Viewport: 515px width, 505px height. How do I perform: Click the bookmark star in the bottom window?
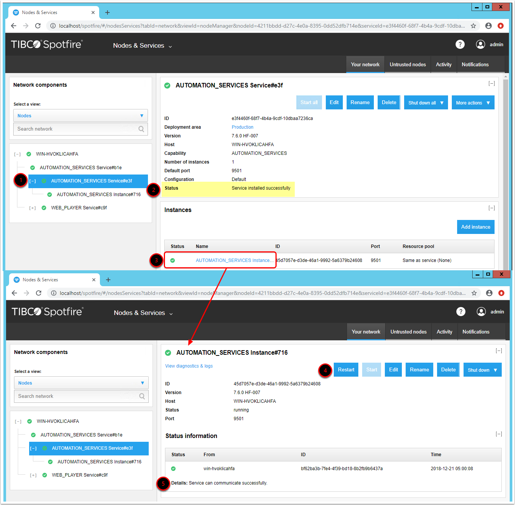(474, 293)
